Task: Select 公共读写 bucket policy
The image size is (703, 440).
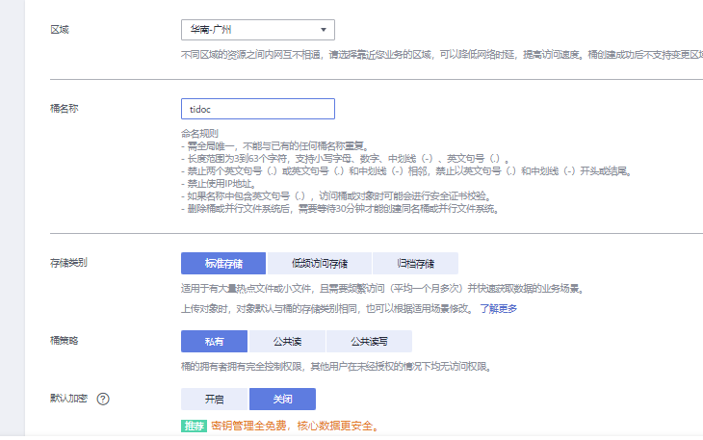Action: click(369, 341)
